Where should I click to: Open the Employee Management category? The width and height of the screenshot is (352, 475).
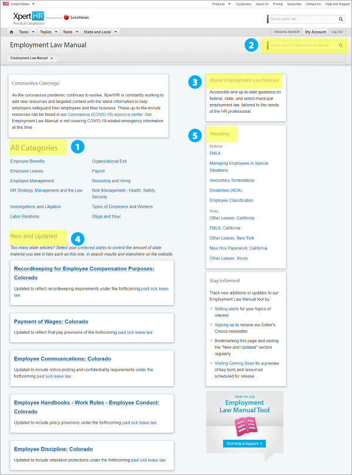32,181
